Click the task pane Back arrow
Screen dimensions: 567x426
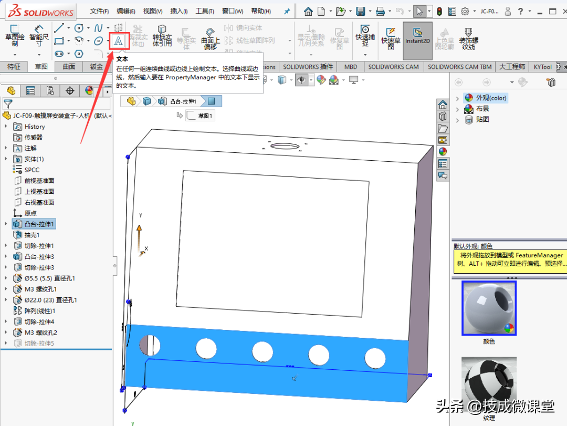[x=458, y=82]
